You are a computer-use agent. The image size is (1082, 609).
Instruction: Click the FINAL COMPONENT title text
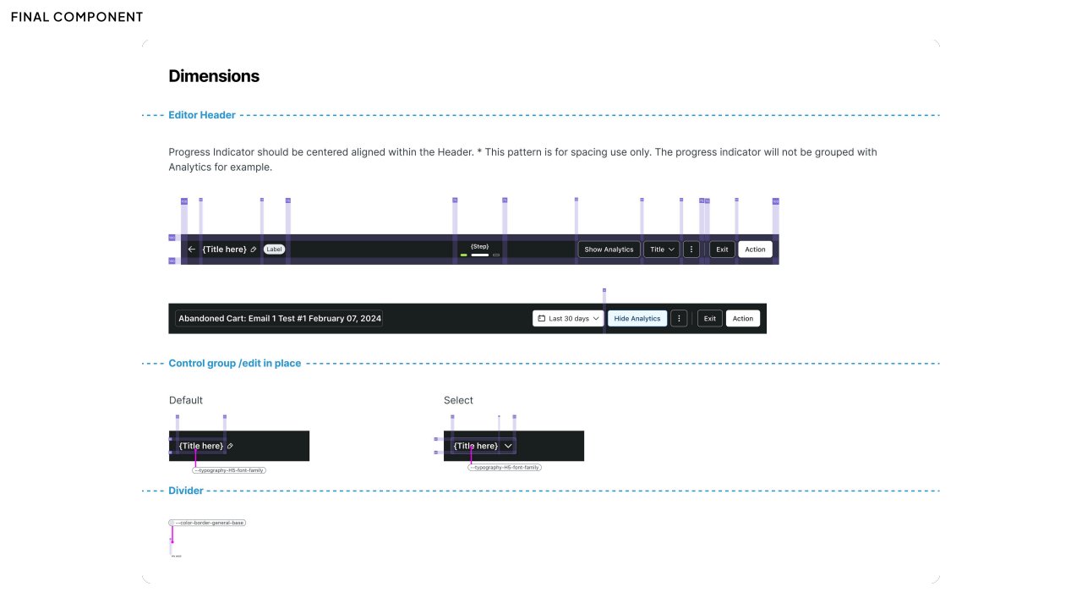77,17
